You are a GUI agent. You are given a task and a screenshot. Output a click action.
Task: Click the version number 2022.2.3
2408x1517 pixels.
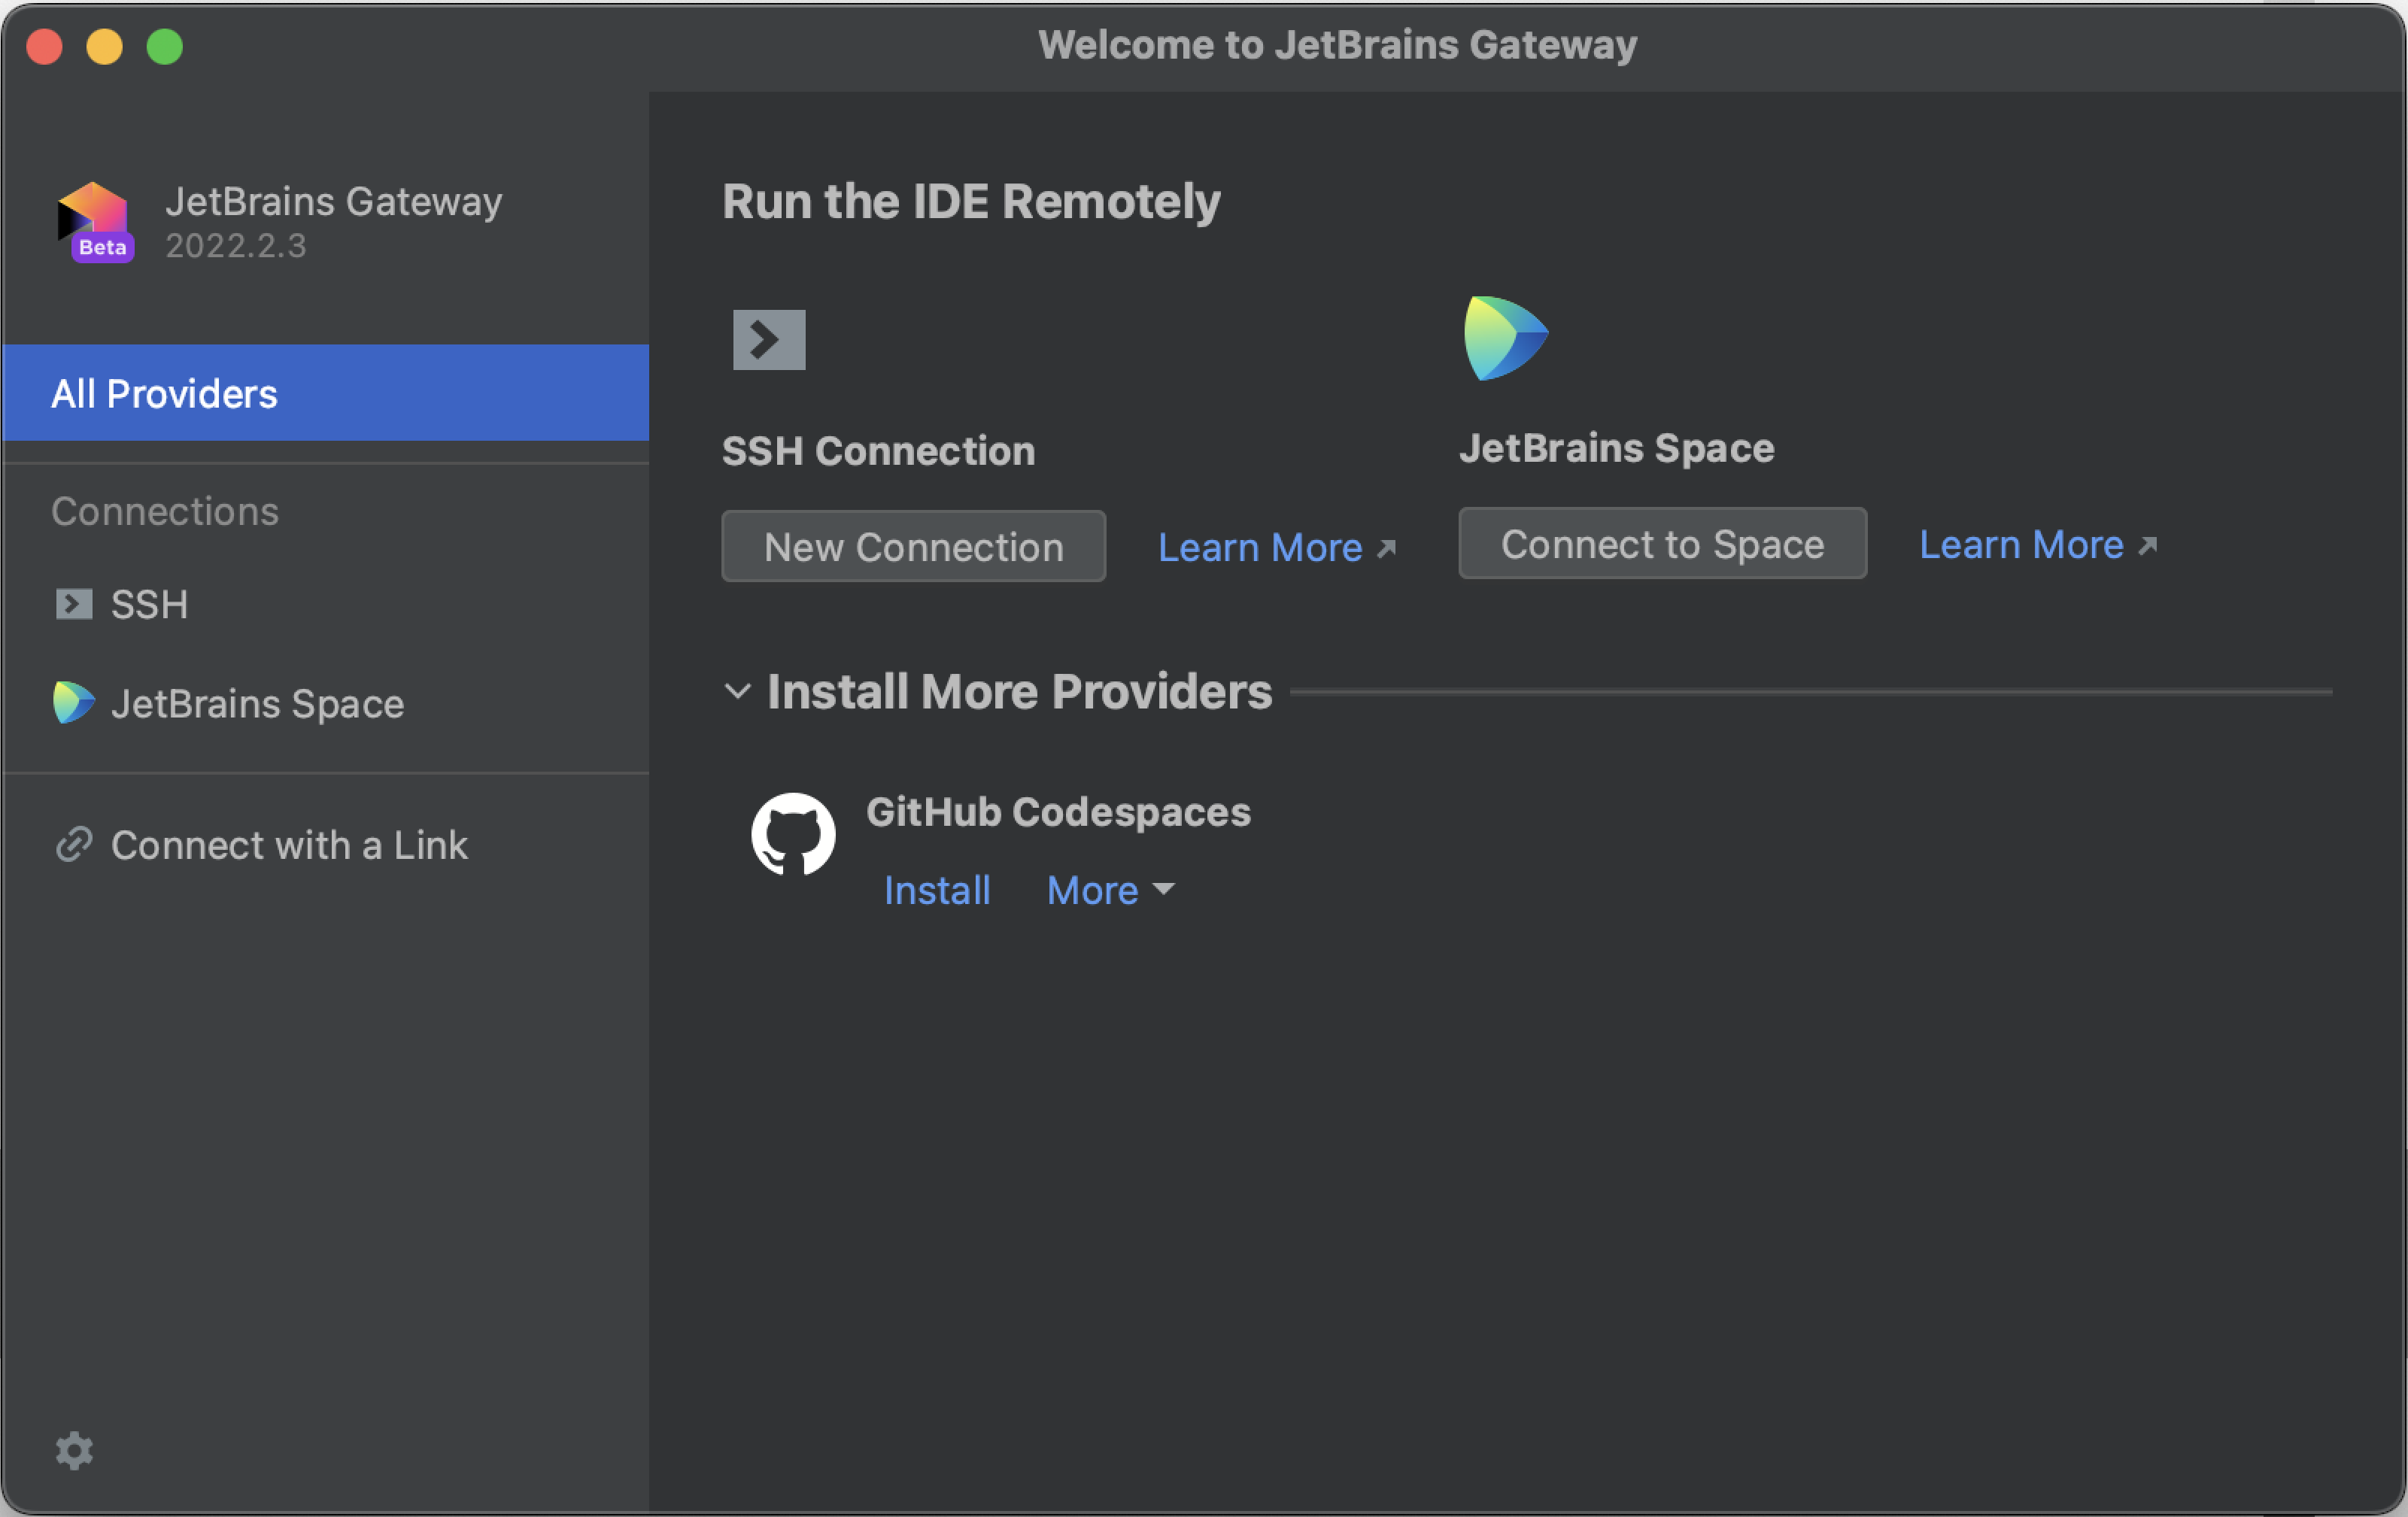tap(236, 246)
